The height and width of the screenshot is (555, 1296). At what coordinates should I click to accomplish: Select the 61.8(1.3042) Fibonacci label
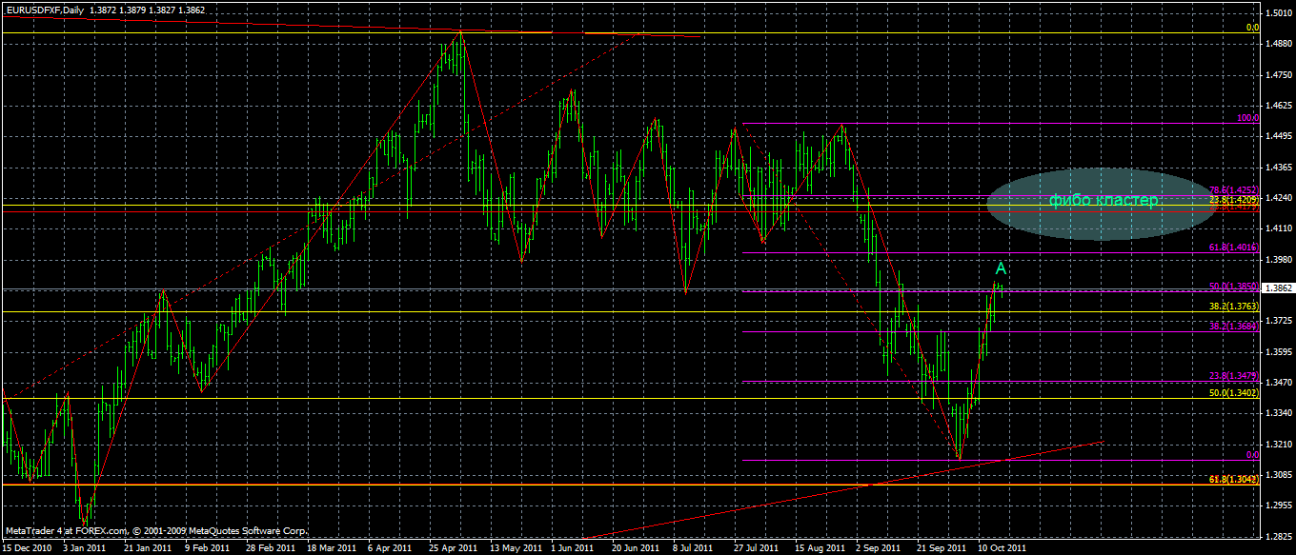click(1234, 478)
